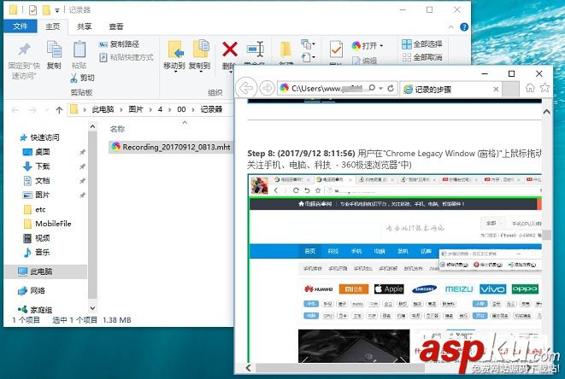This screenshot has height=379, width=565.
Task: Open the MobileFile folder in the navigation pane
Action: 47,224
